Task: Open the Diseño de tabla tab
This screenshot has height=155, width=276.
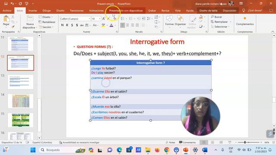Action: pyautogui.click(x=208, y=10)
